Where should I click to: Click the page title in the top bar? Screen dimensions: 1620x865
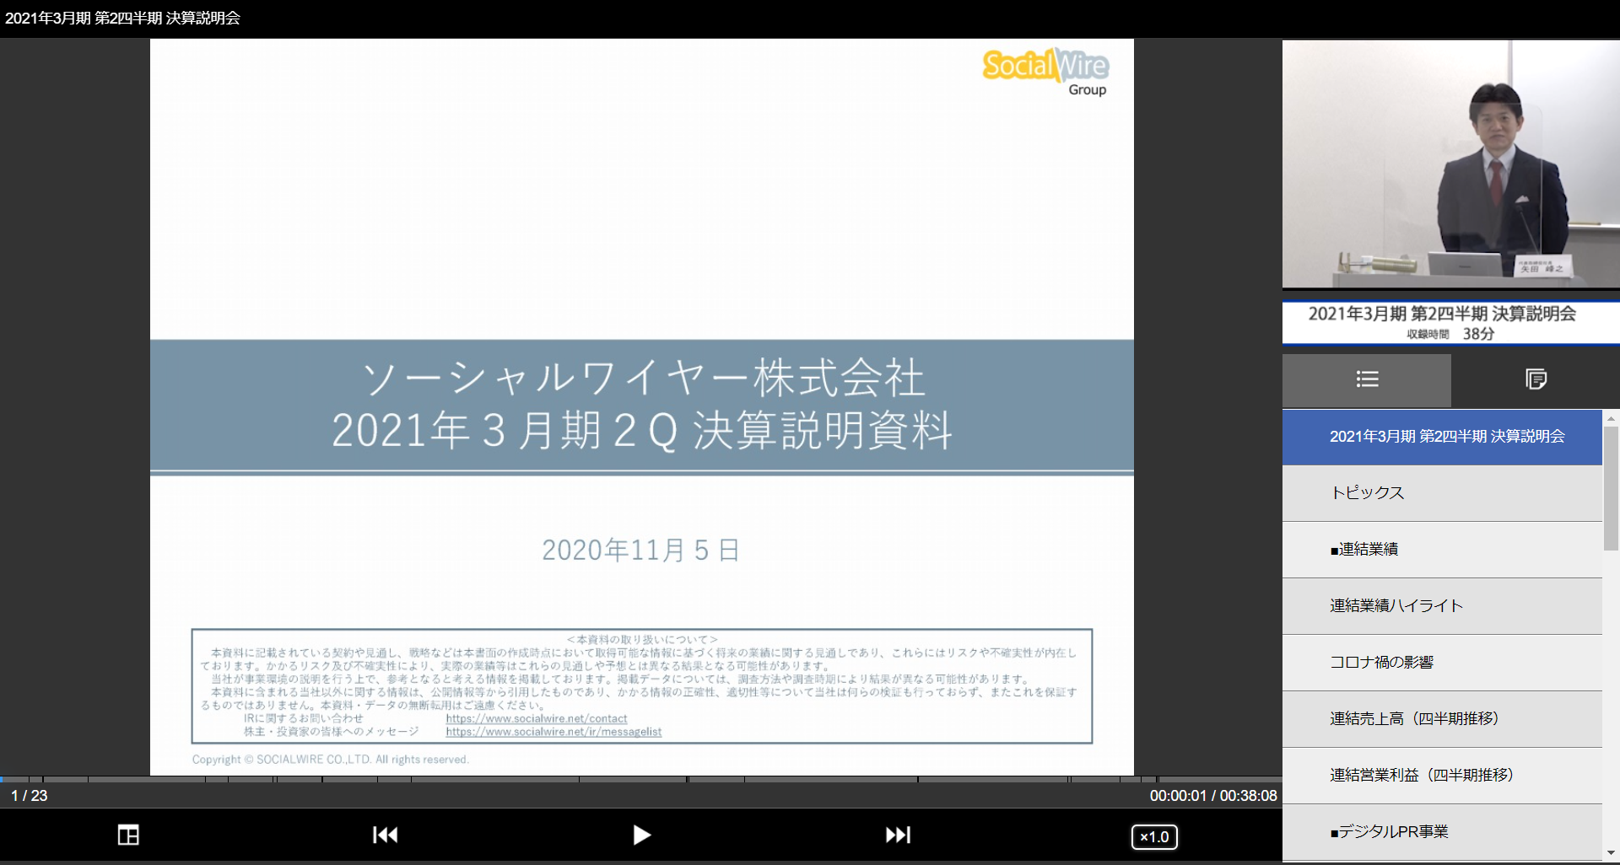click(x=123, y=19)
